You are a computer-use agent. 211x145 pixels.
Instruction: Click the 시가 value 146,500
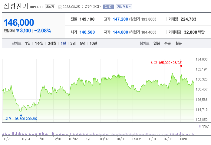[87, 32]
